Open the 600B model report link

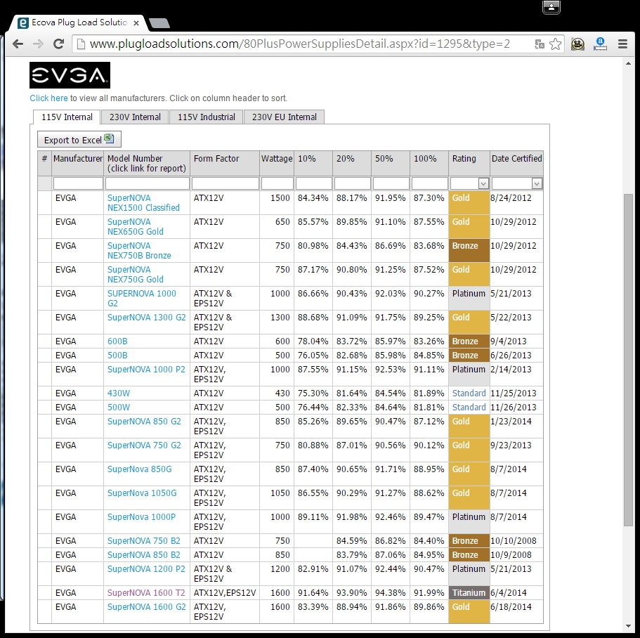117,341
